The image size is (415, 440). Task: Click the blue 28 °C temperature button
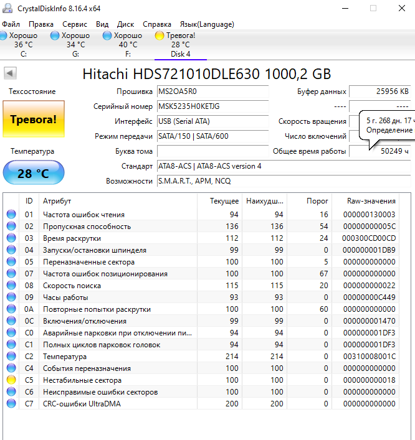point(34,172)
